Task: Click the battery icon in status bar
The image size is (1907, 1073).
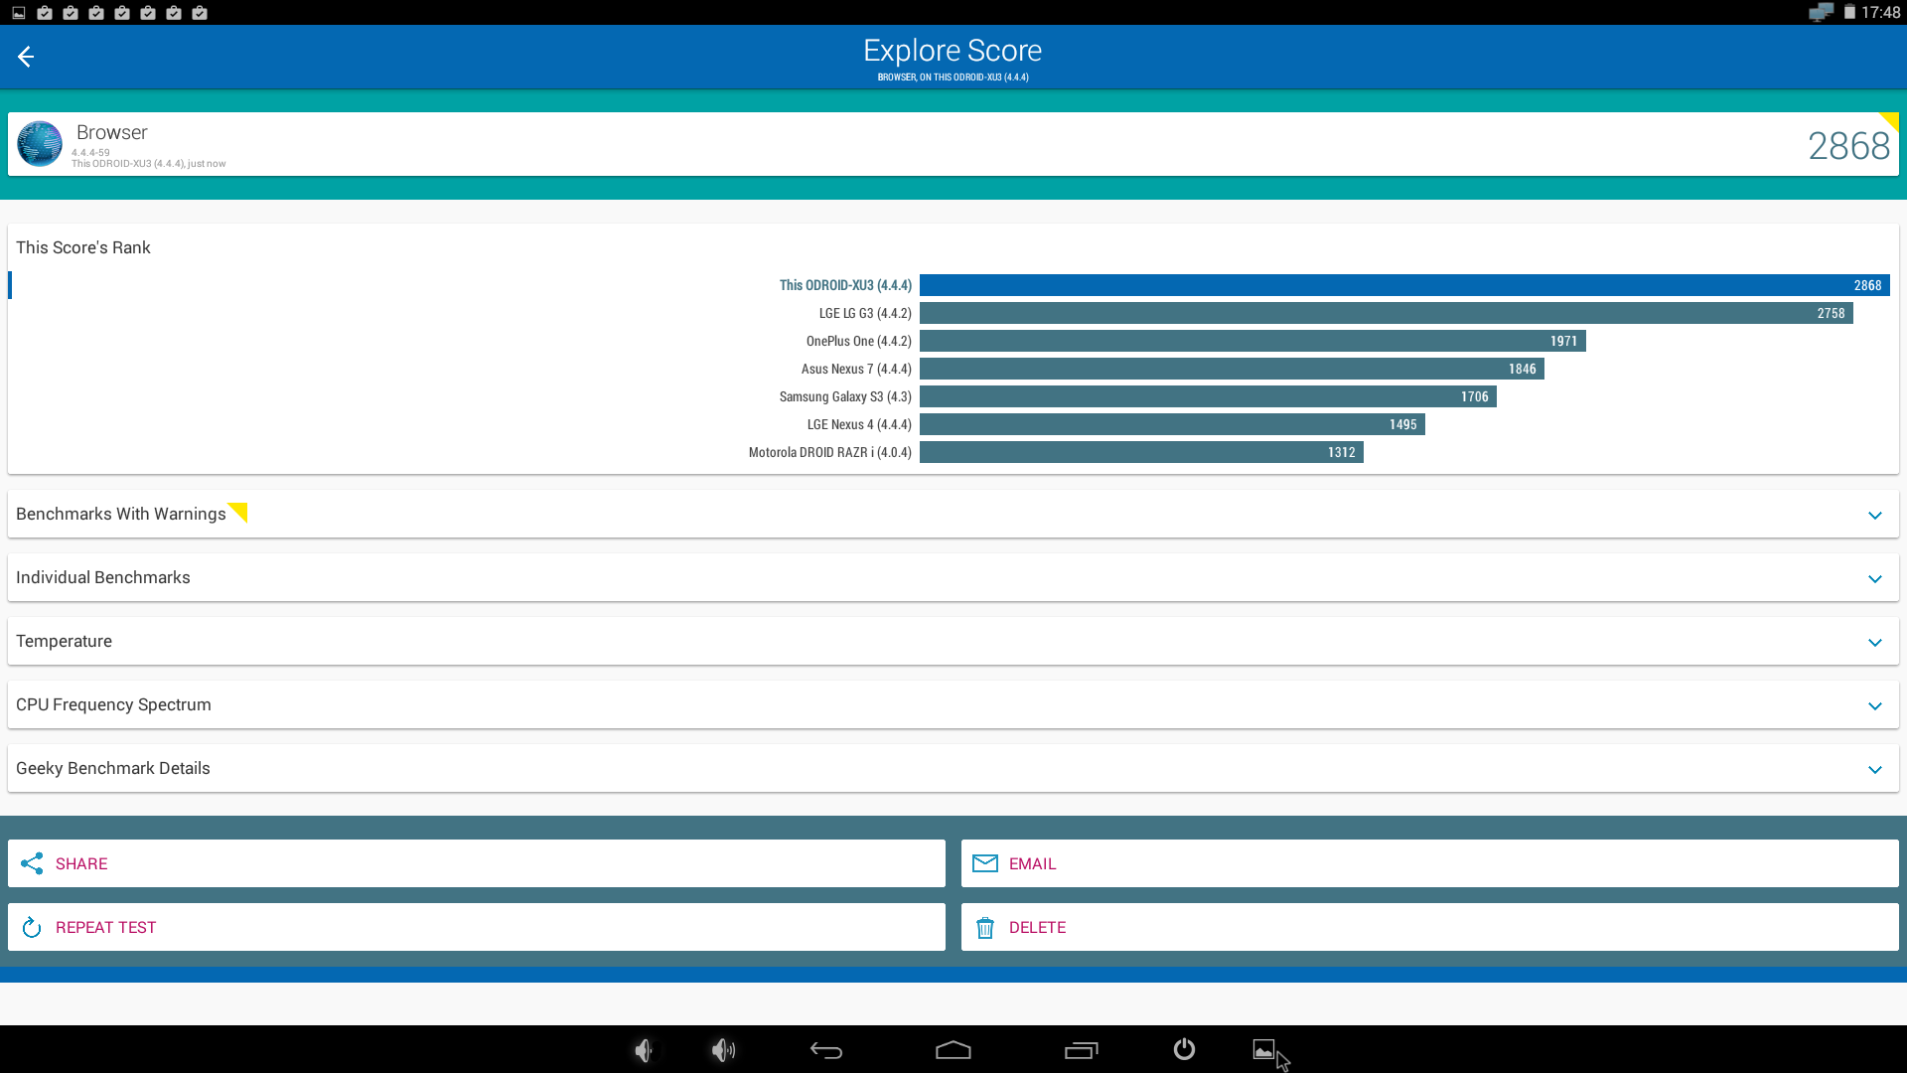Action: 1849,13
